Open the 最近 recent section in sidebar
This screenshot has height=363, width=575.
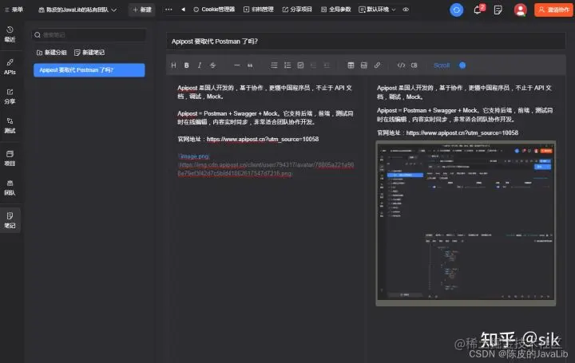click(x=10, y=34)
